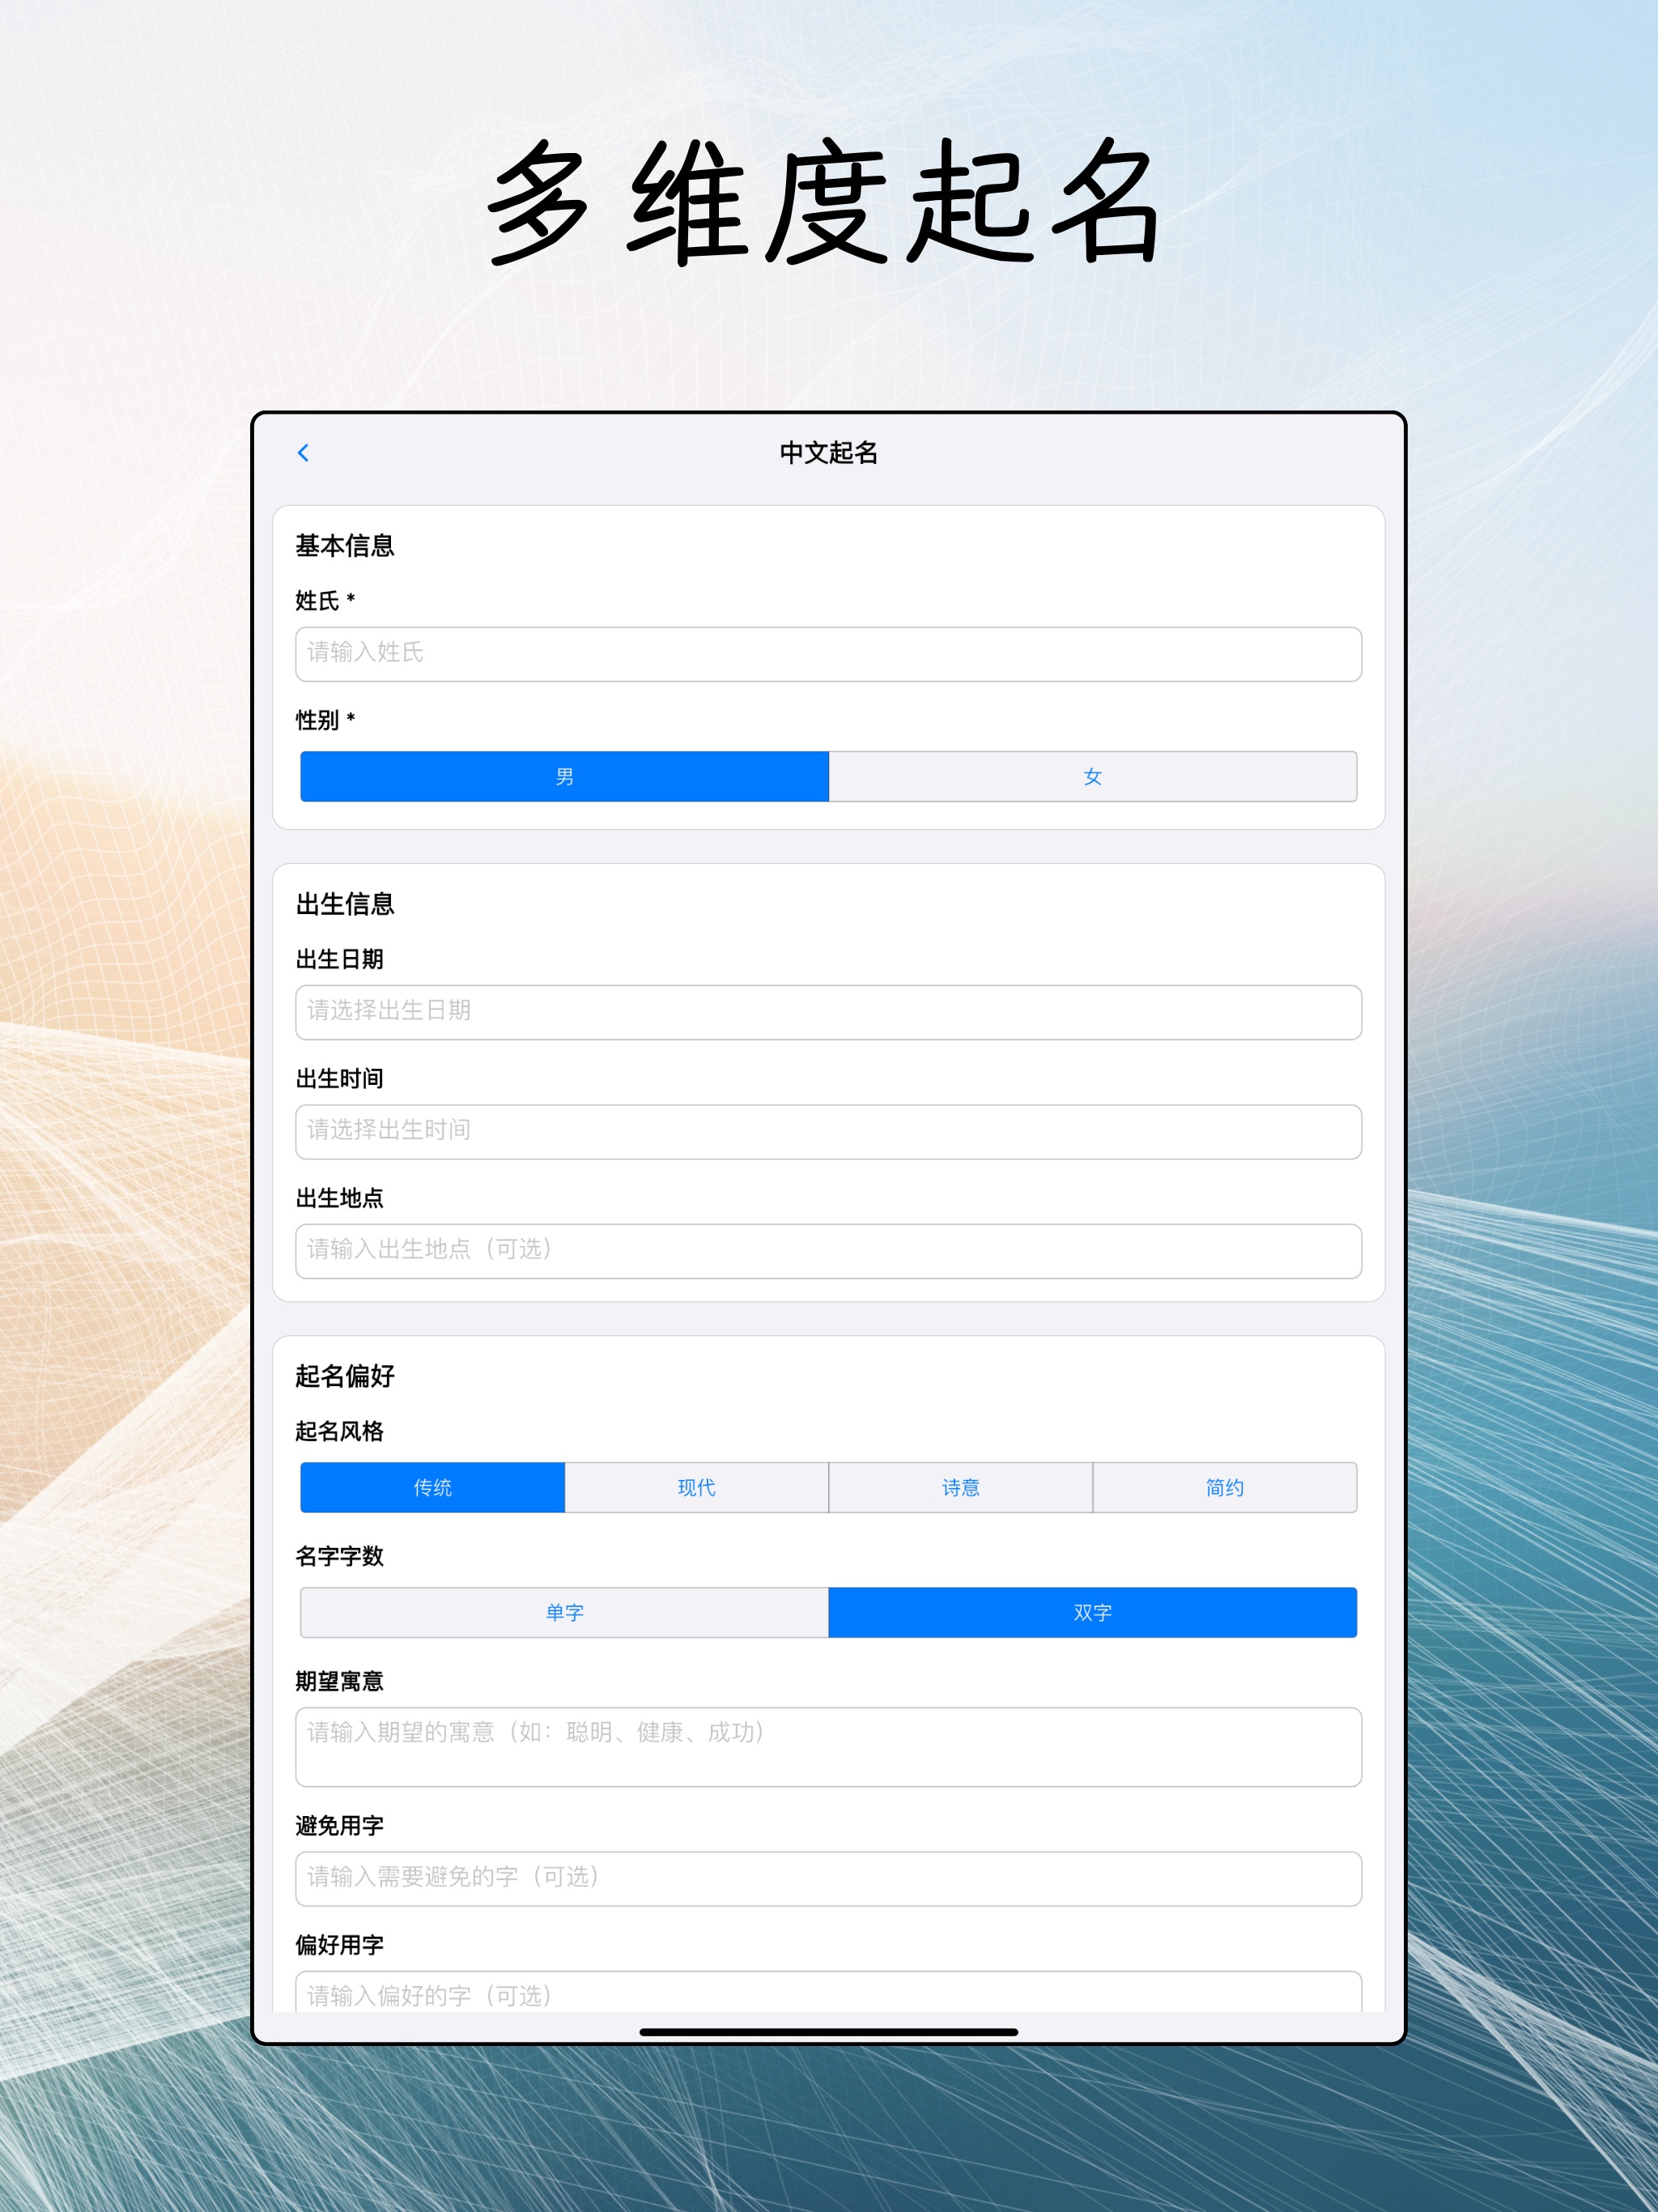Select 双字 name length
This screenshot has height=2212, width=1658.
pos(1092,1612)
